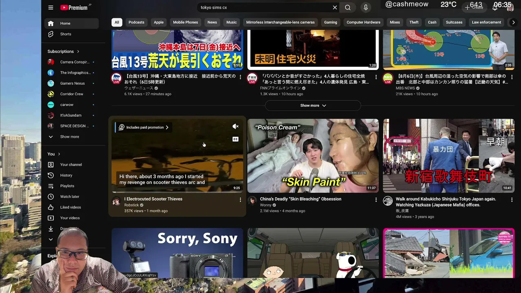Expand You section with the down chevron

[x=51, y=239]
